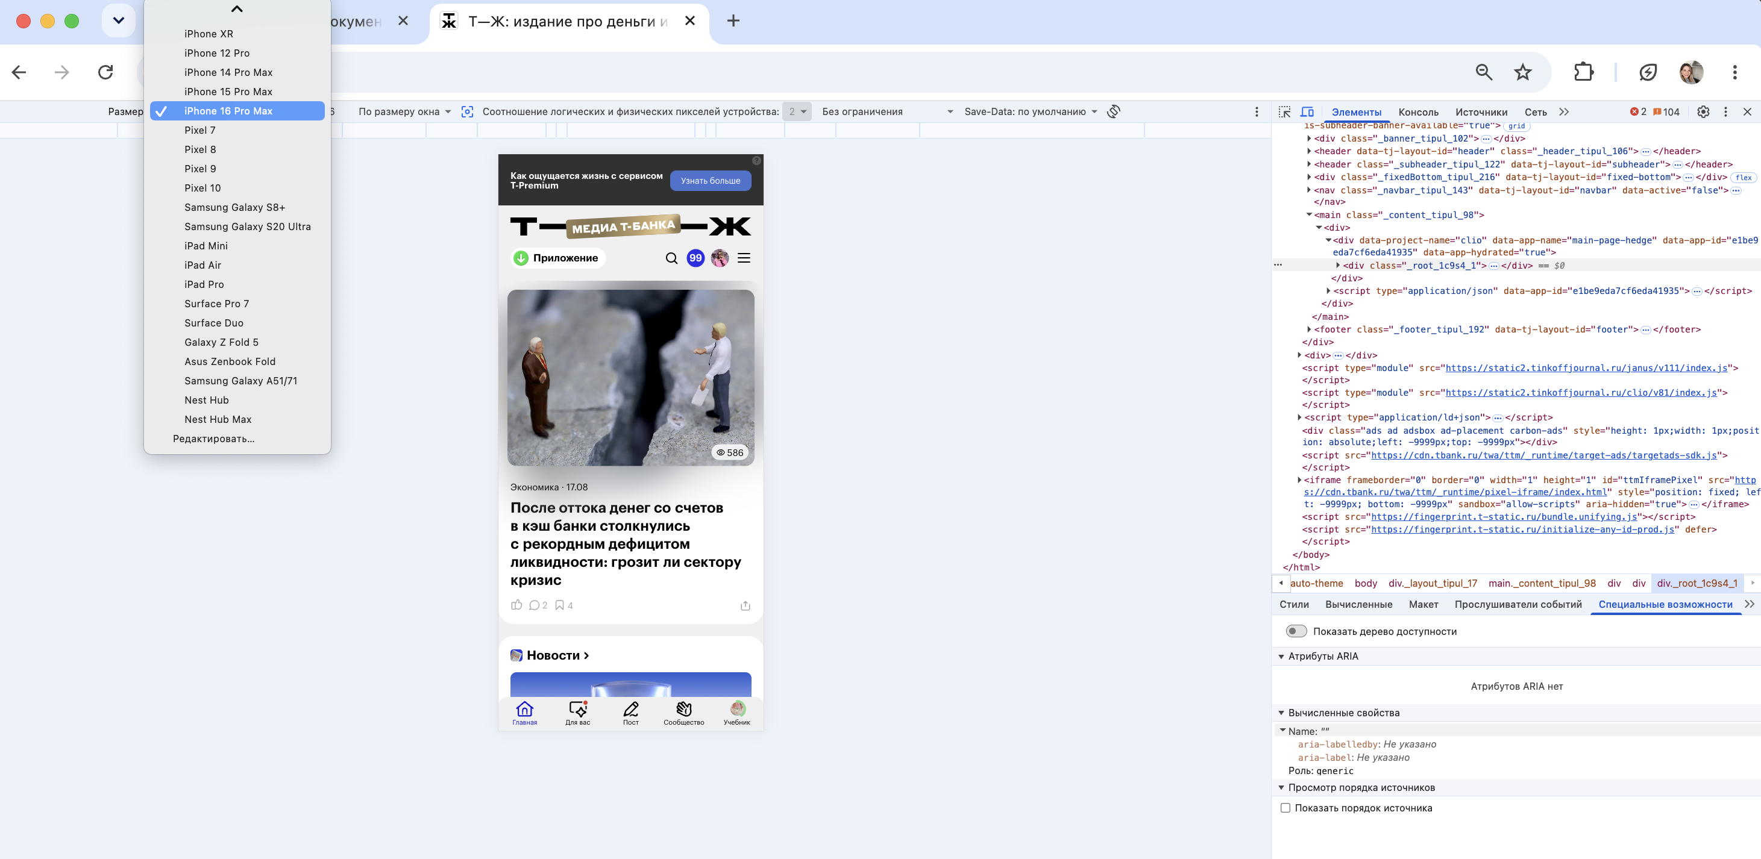Click scroll-up arrow of device menu
The image size is (1761, 859).
pos(236,9)
